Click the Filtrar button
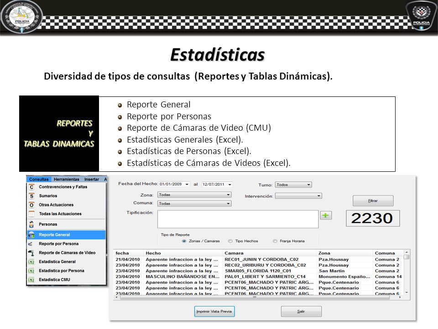 coord(373,201)
